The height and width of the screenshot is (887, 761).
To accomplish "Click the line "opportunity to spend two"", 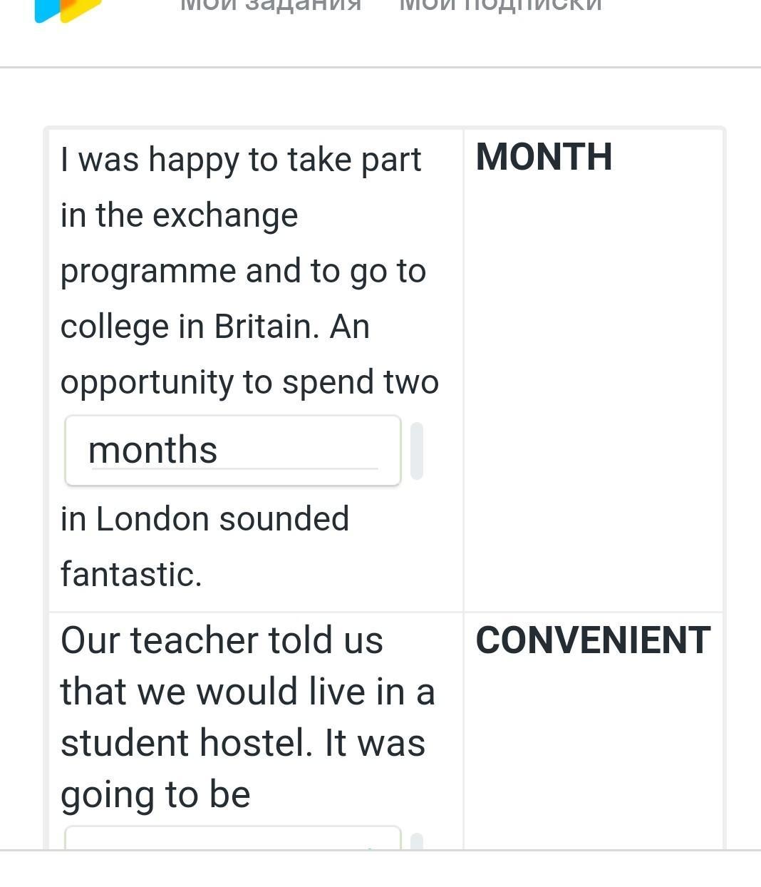I will pos(249,382).
